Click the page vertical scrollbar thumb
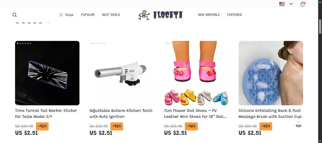Viewport: 322px width, 143px height. 320,27
